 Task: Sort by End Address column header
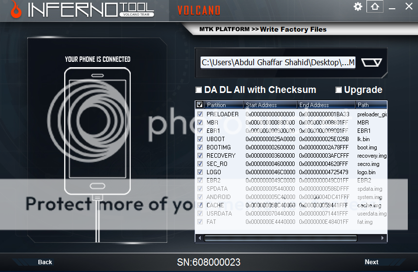[326, 105]
